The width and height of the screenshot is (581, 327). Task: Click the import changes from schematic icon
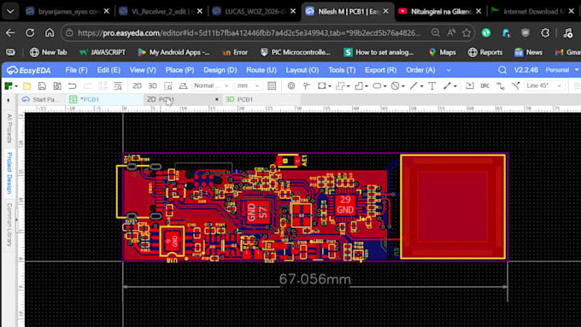[x=469, y=86]
